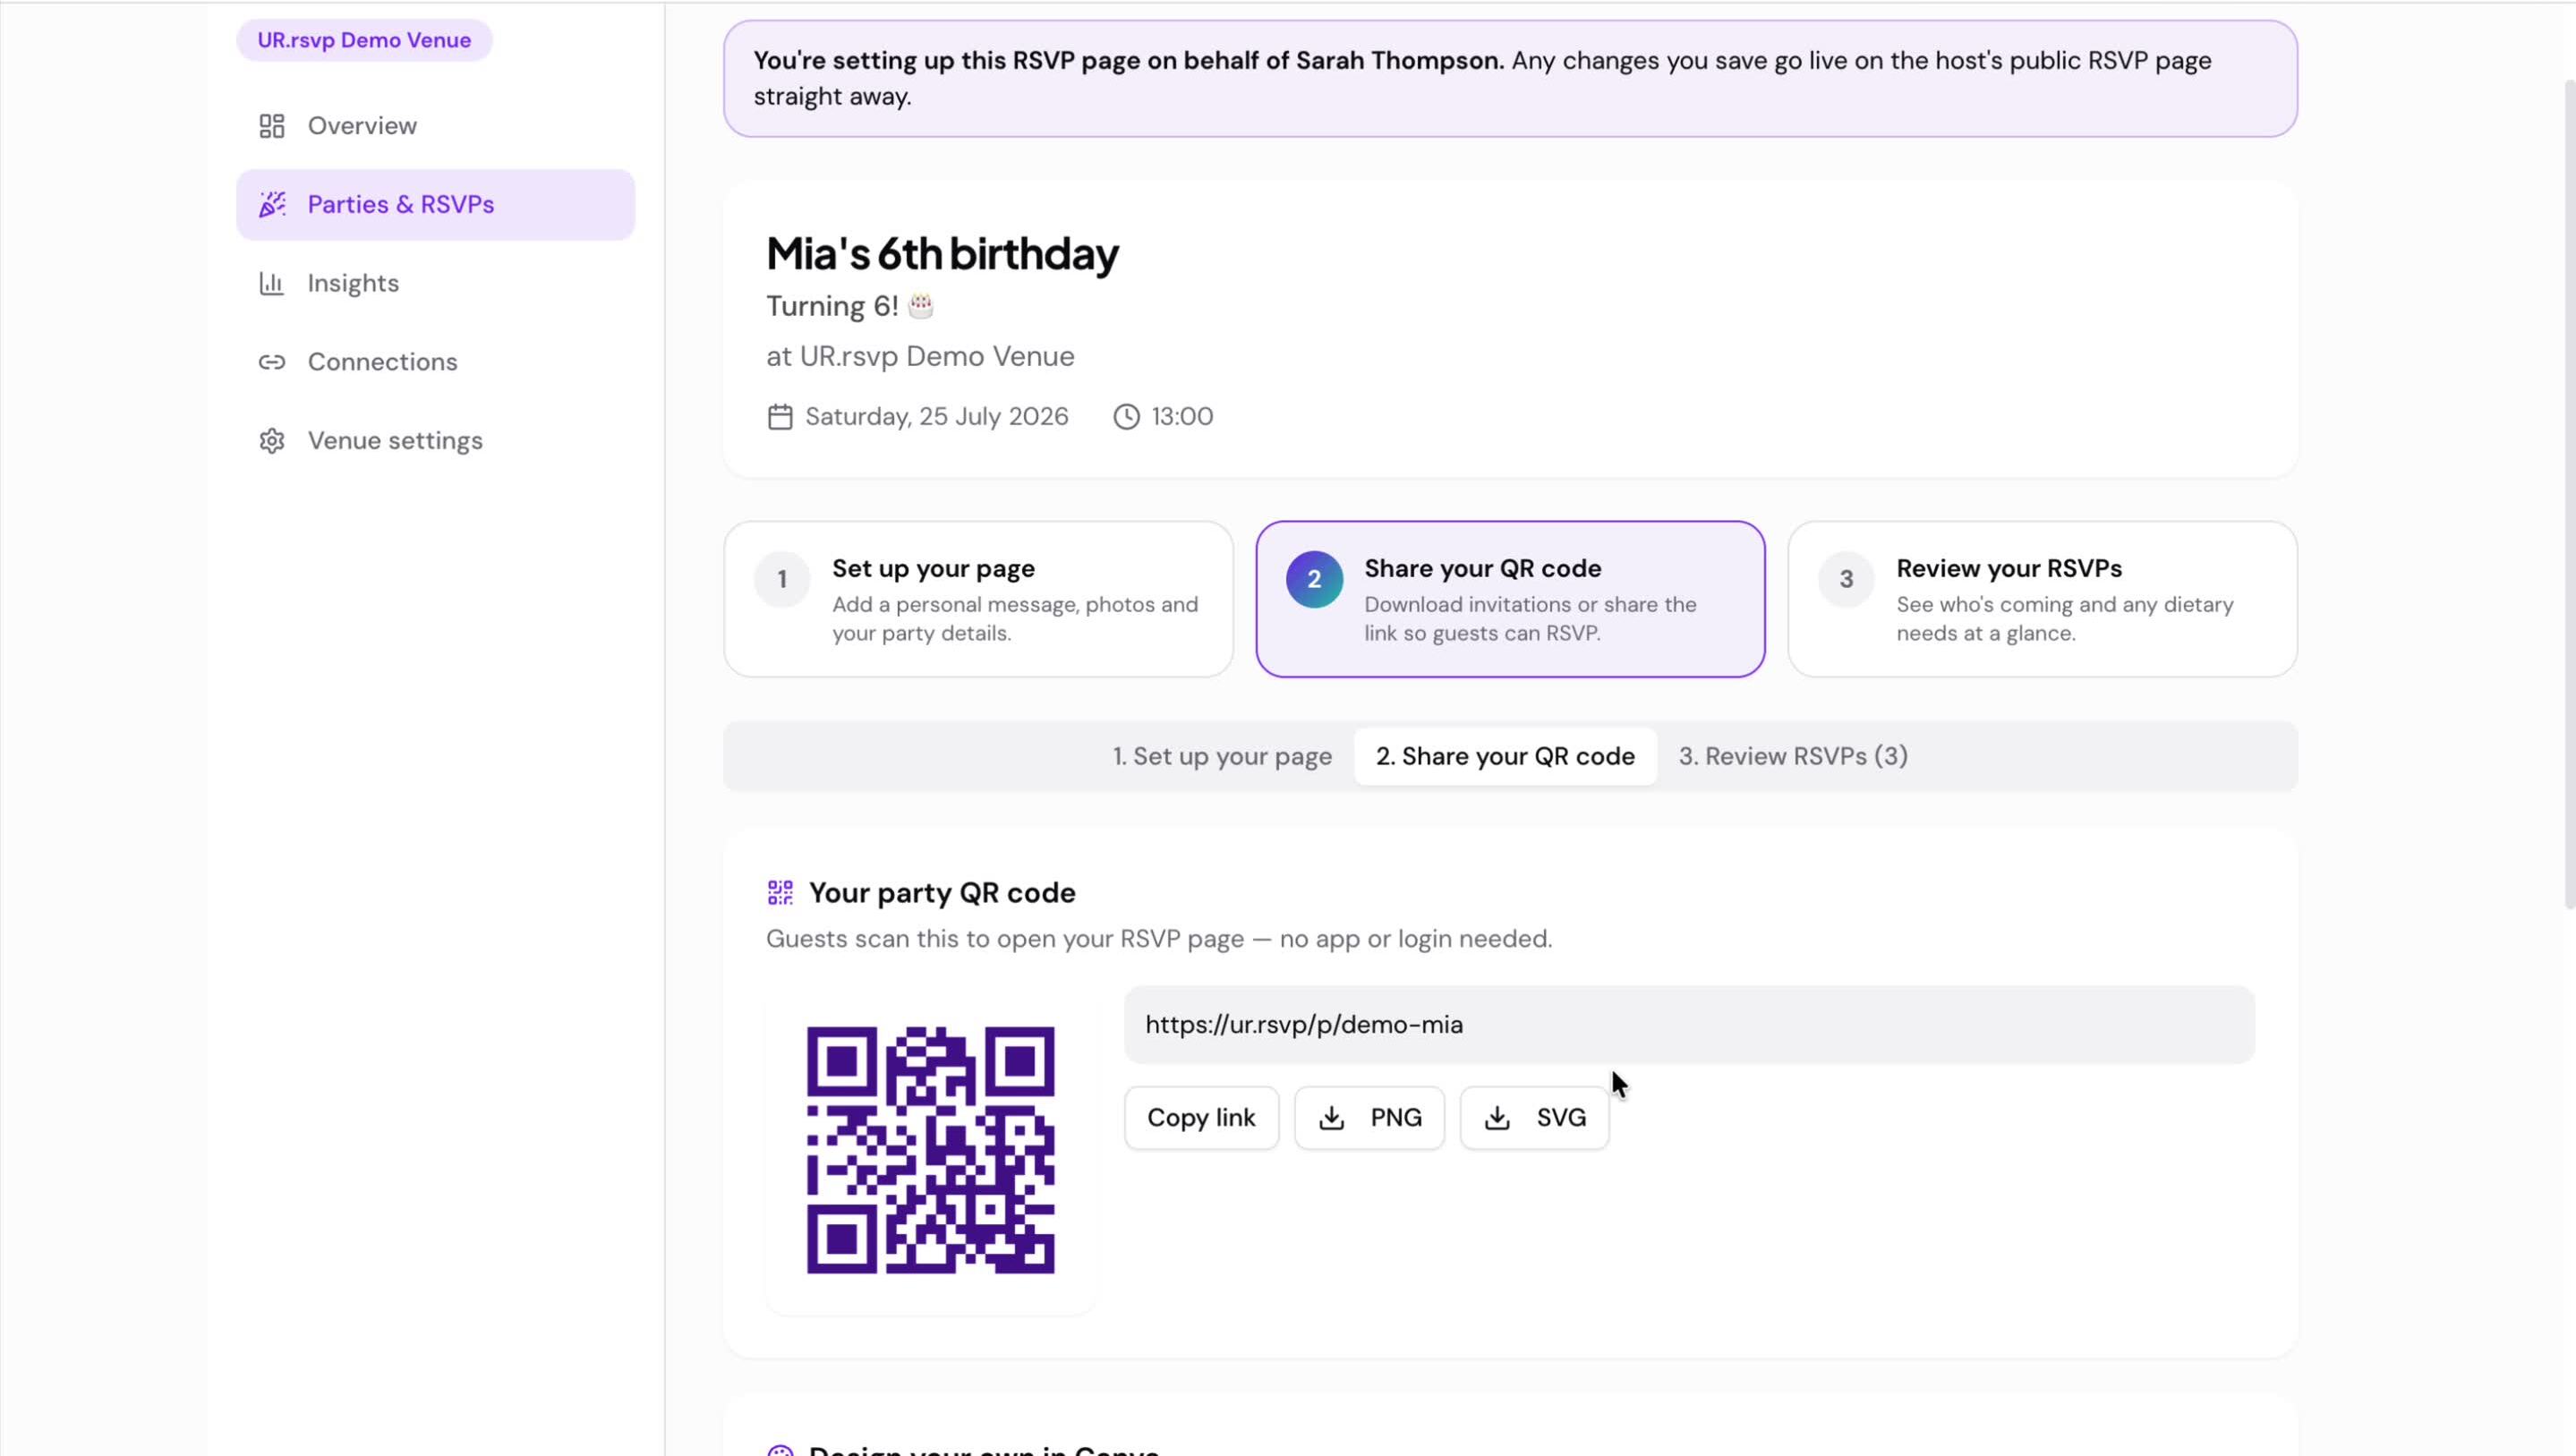2576x1456 pixels.
Task: Click step number 2 gradient circle
Action: tap(1314, 579)
